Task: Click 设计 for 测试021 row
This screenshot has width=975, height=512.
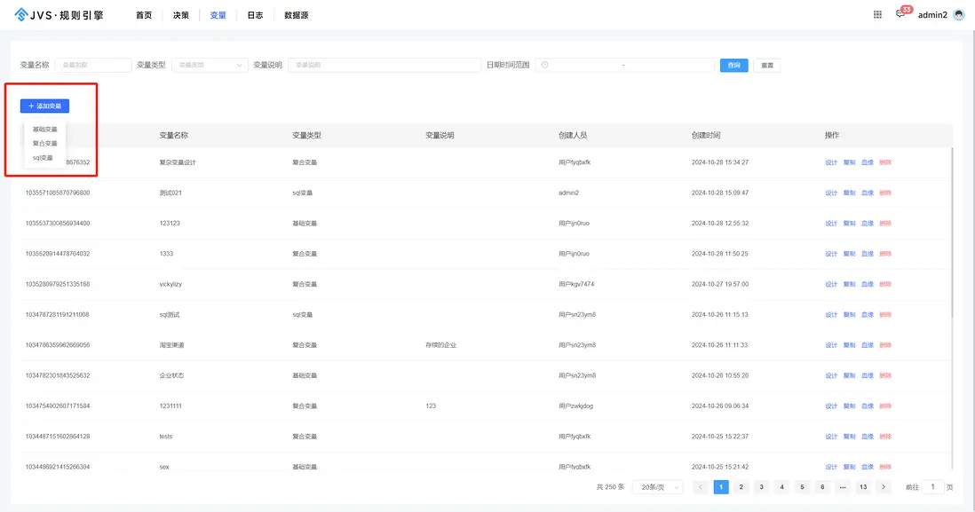Action: (831, 193)
